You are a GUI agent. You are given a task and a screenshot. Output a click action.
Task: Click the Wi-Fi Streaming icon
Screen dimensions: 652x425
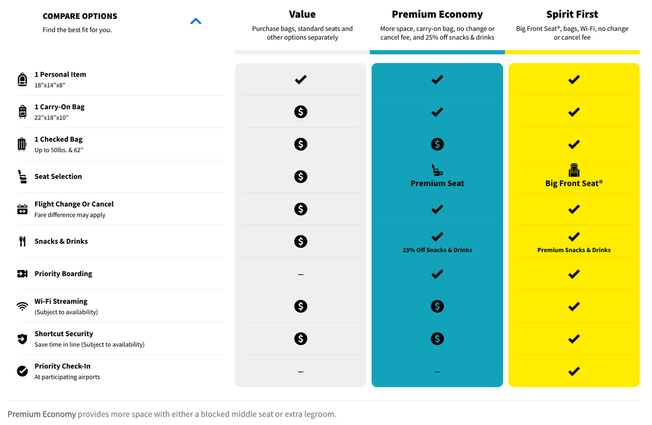[22, 306]
